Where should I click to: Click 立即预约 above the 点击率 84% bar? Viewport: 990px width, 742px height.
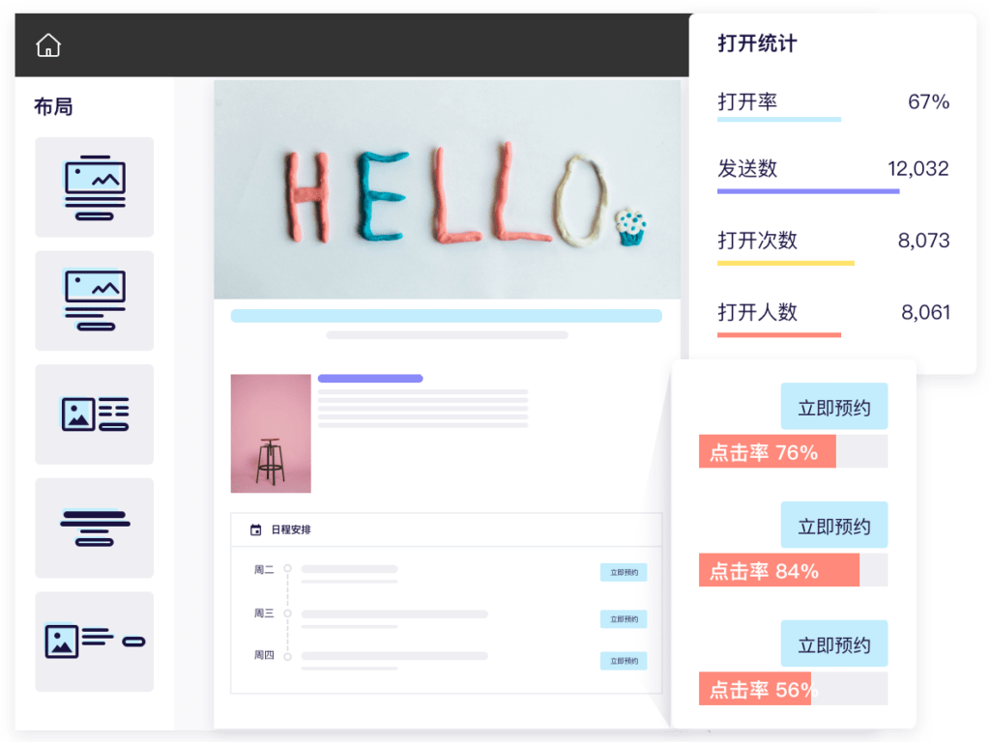coord(834,525)
